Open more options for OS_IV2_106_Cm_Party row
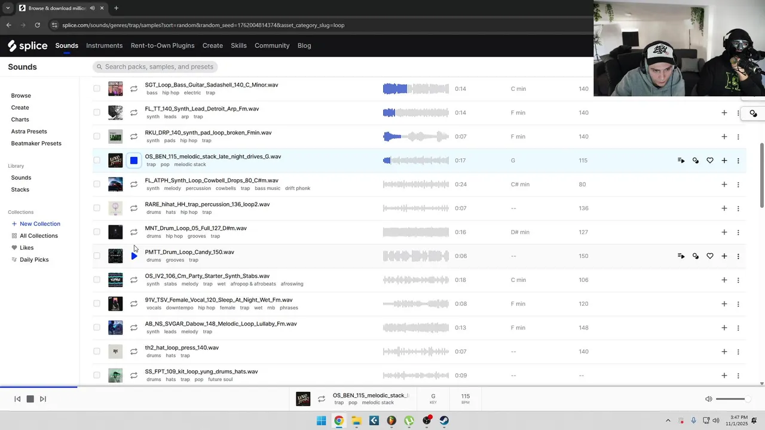Viewport: 765px width, 430px height. (738, 279)
